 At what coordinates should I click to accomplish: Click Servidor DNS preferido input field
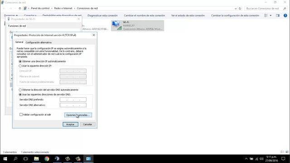(x=73, y=100)
